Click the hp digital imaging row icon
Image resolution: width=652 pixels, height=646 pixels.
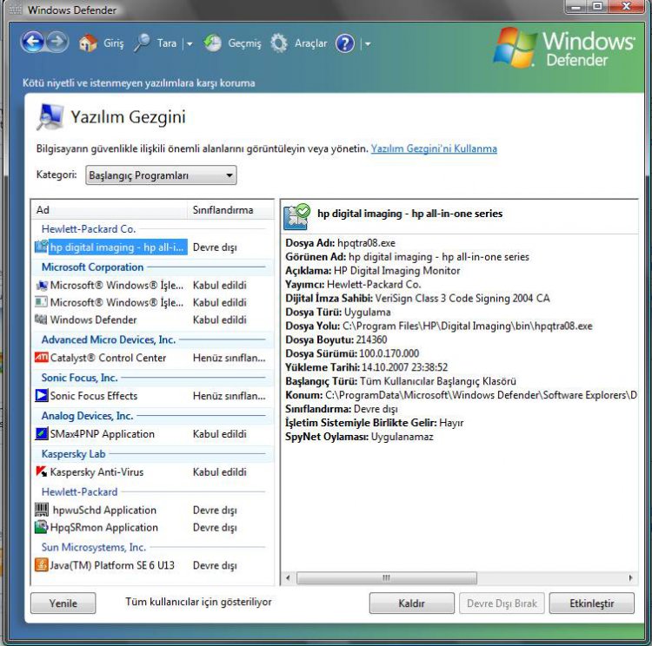[x=41, y=247]
